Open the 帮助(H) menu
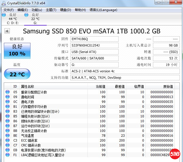This screenshot has height=162, width=183. pyautogui.click(x=80, y=10)
